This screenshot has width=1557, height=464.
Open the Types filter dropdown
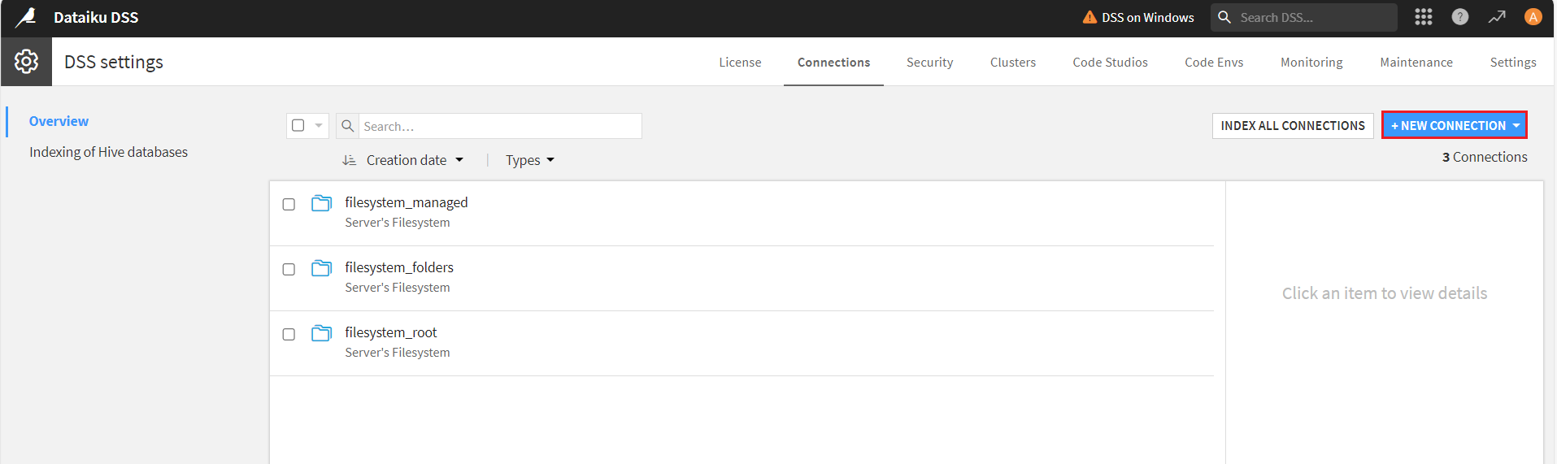pyautogui.click(x=529, y=160)
